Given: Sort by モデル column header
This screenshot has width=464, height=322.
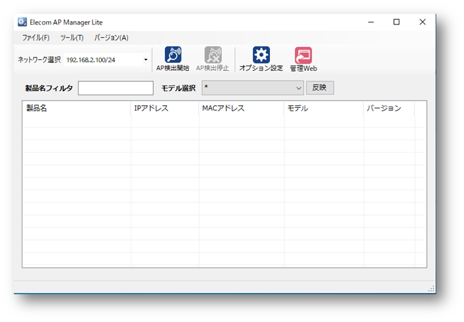Looking at the screenshot, I should (323, 108).
